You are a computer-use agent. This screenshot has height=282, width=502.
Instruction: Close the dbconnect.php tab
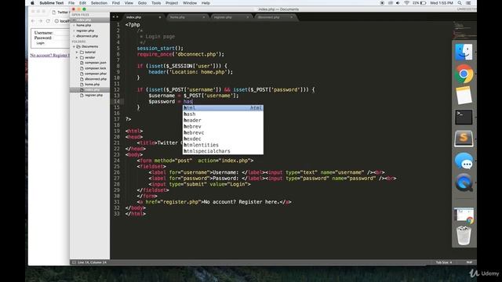[x=291, y=17]
